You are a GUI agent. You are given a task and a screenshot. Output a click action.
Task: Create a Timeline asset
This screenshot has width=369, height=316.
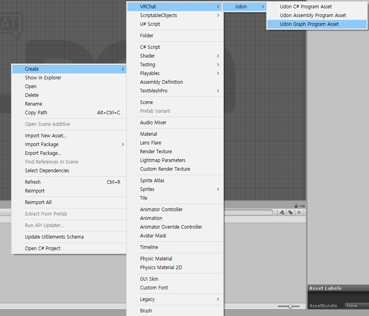point(174,247)
